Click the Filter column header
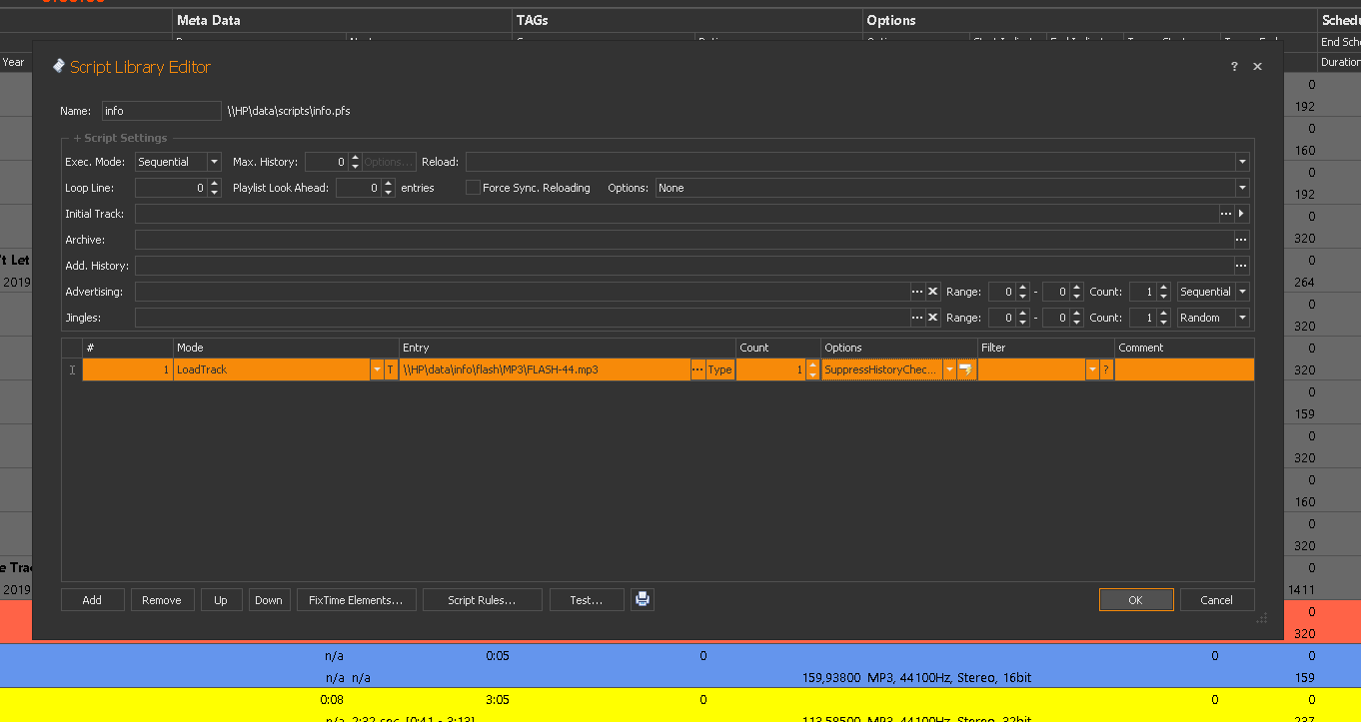 1046,348
